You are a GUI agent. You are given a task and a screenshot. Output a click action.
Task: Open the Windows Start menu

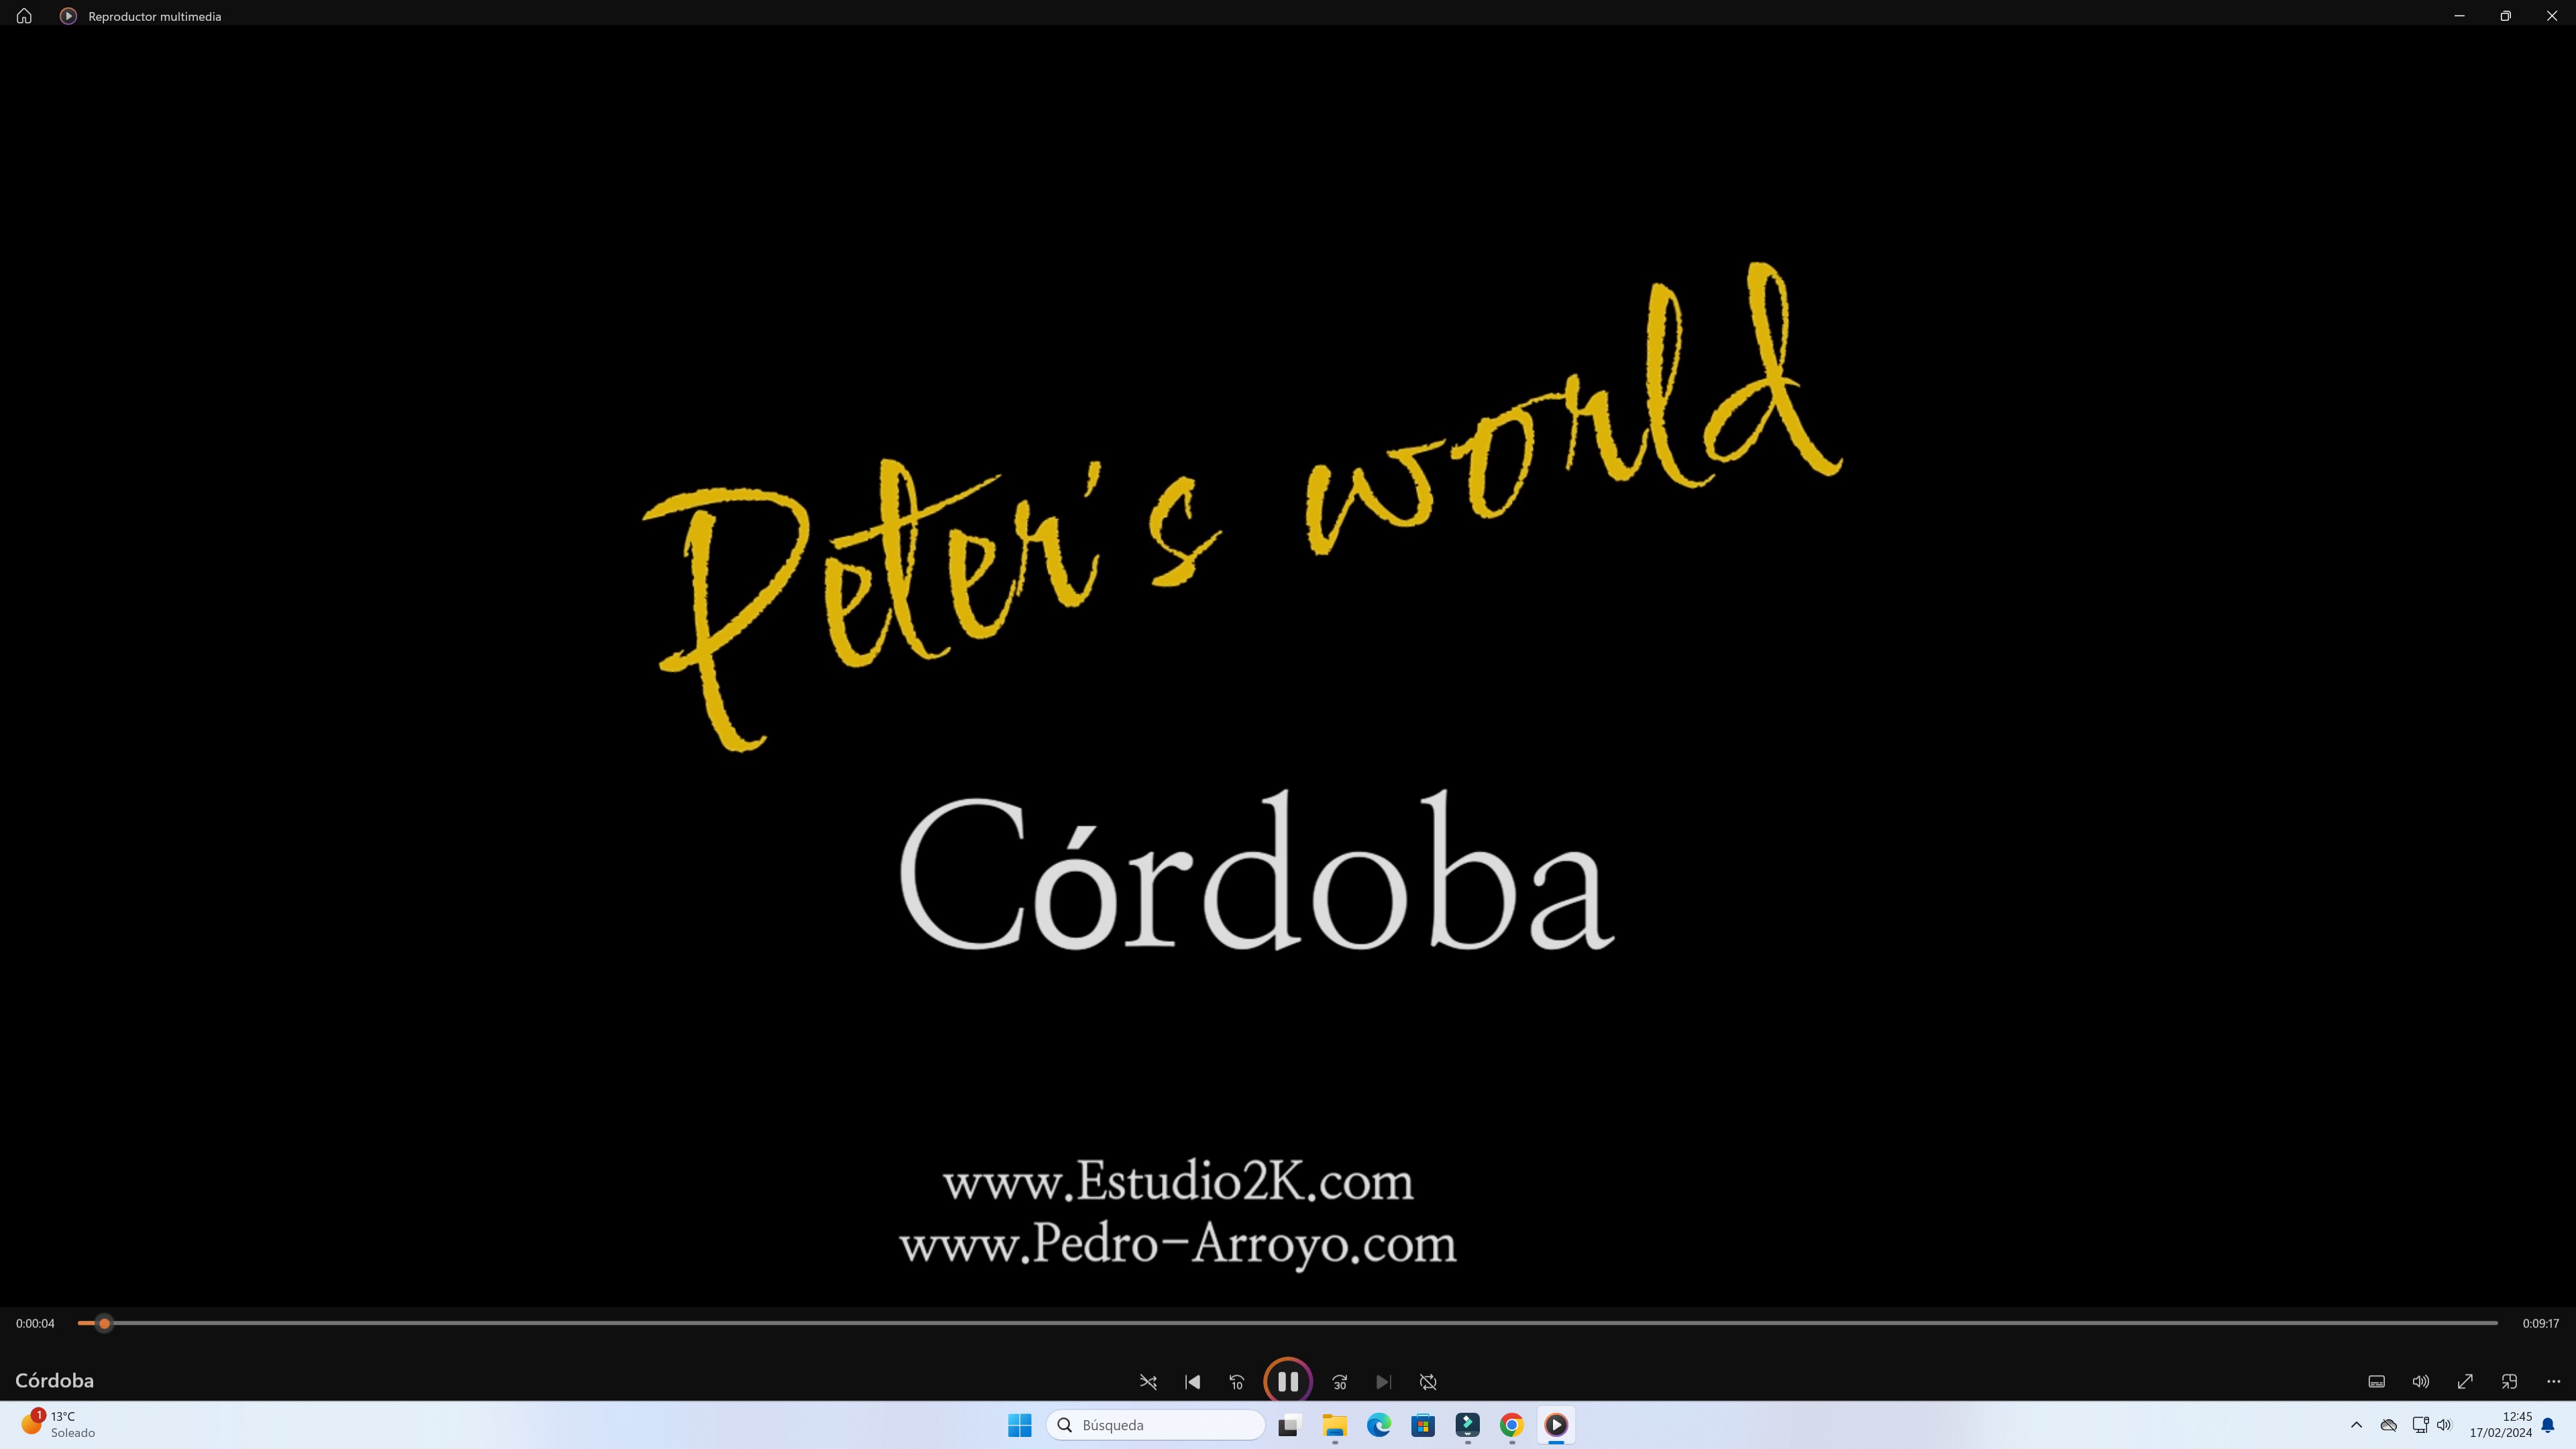[x=1019, y=1425]
